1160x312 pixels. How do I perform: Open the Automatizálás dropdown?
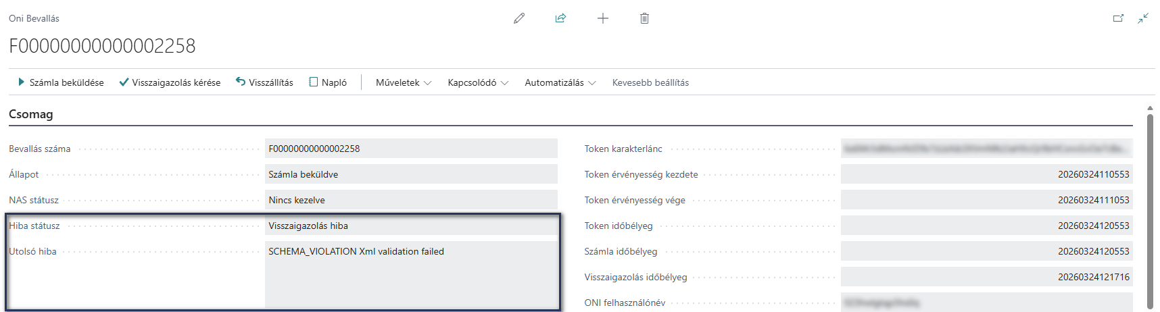[x=560, y=82]
